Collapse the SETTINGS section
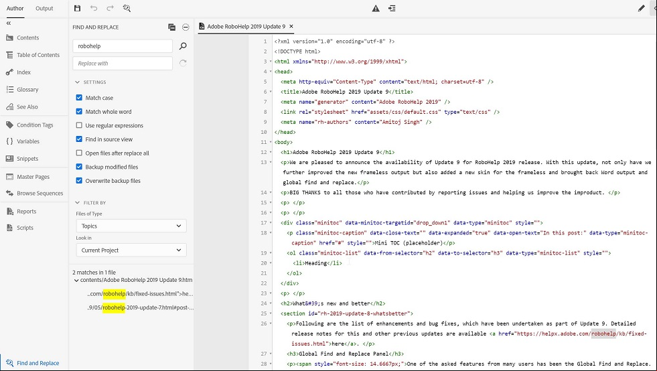Screen dimensions: 657x371 pyautogui.click(x=77, y=82)
